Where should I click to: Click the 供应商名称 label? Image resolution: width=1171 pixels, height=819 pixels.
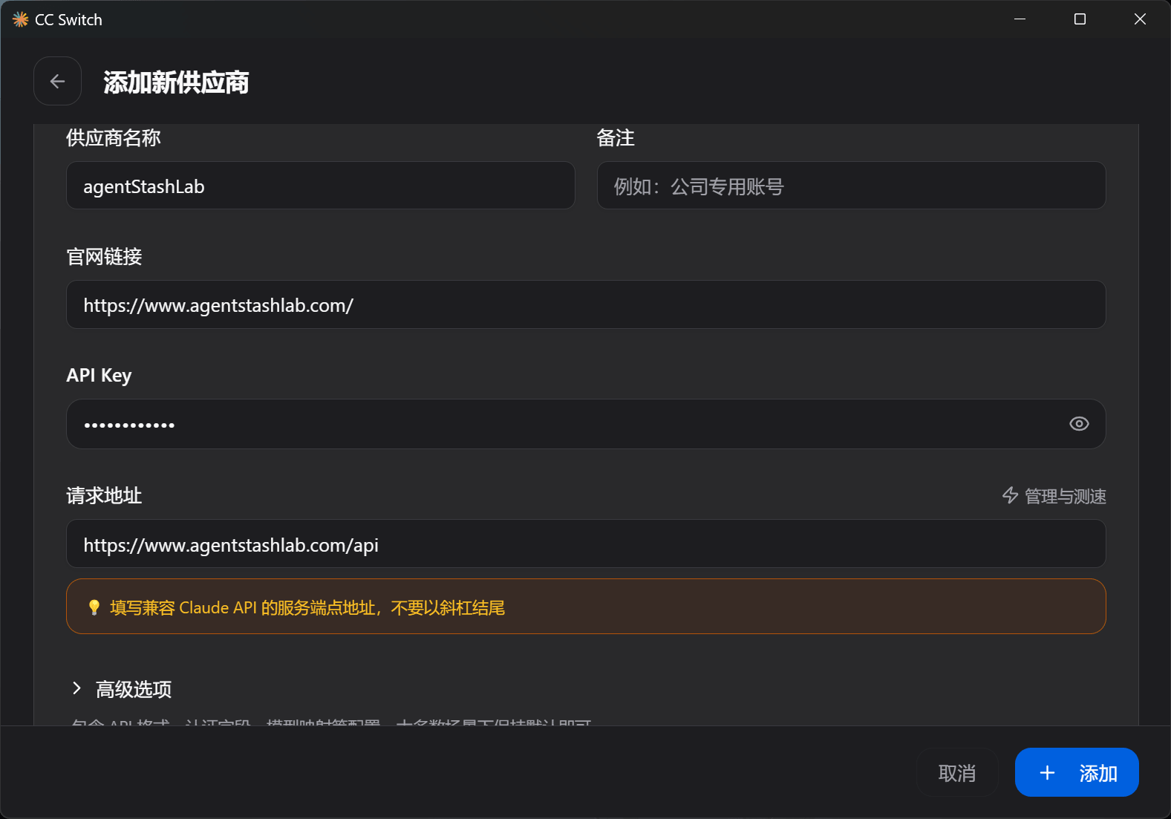pos(113,138)
